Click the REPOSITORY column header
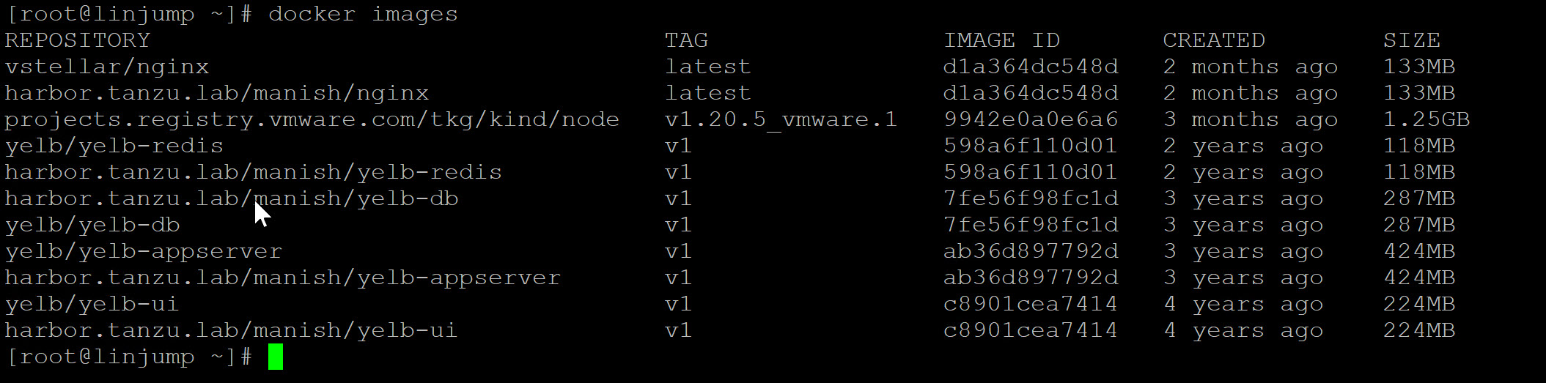Image resolution: width=1546 pixels, height=383 pixels. coord(78,40)
